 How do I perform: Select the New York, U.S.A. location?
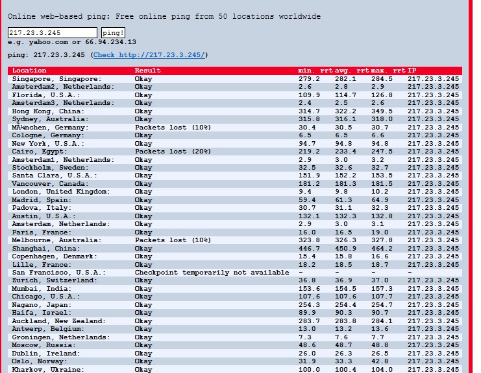pos(48,144)
